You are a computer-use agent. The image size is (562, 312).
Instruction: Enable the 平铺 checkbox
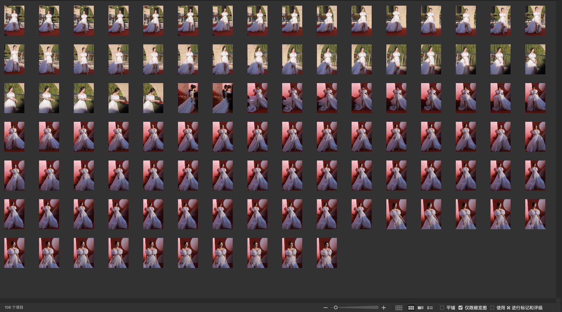tap(442, 308)
